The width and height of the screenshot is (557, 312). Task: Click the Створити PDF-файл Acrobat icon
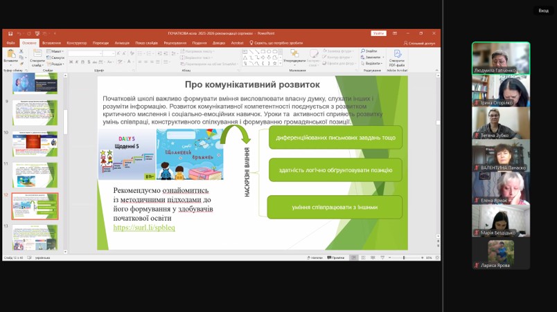[x=397, y=55]
